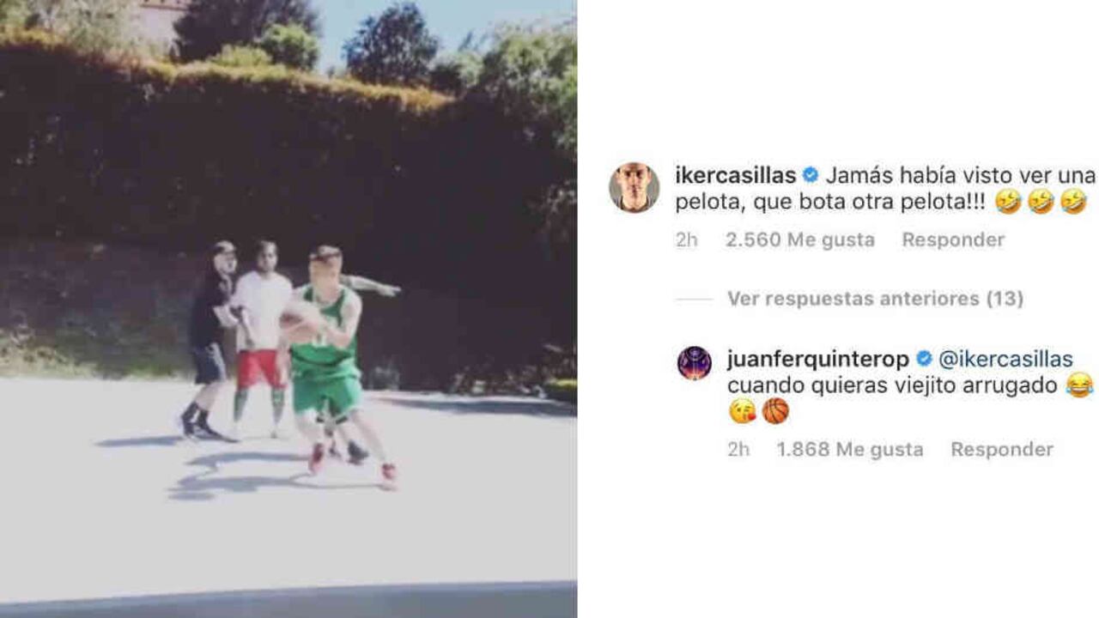
Task: Expand Ver respuestas anteriores (13)
Action: pos(875,299)
